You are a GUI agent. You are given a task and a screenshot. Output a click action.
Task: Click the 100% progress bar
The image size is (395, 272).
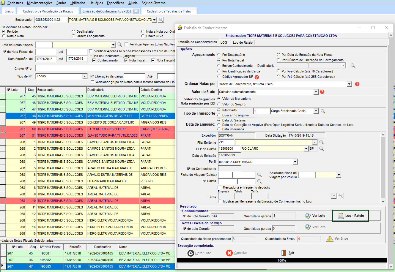(281, 260)
